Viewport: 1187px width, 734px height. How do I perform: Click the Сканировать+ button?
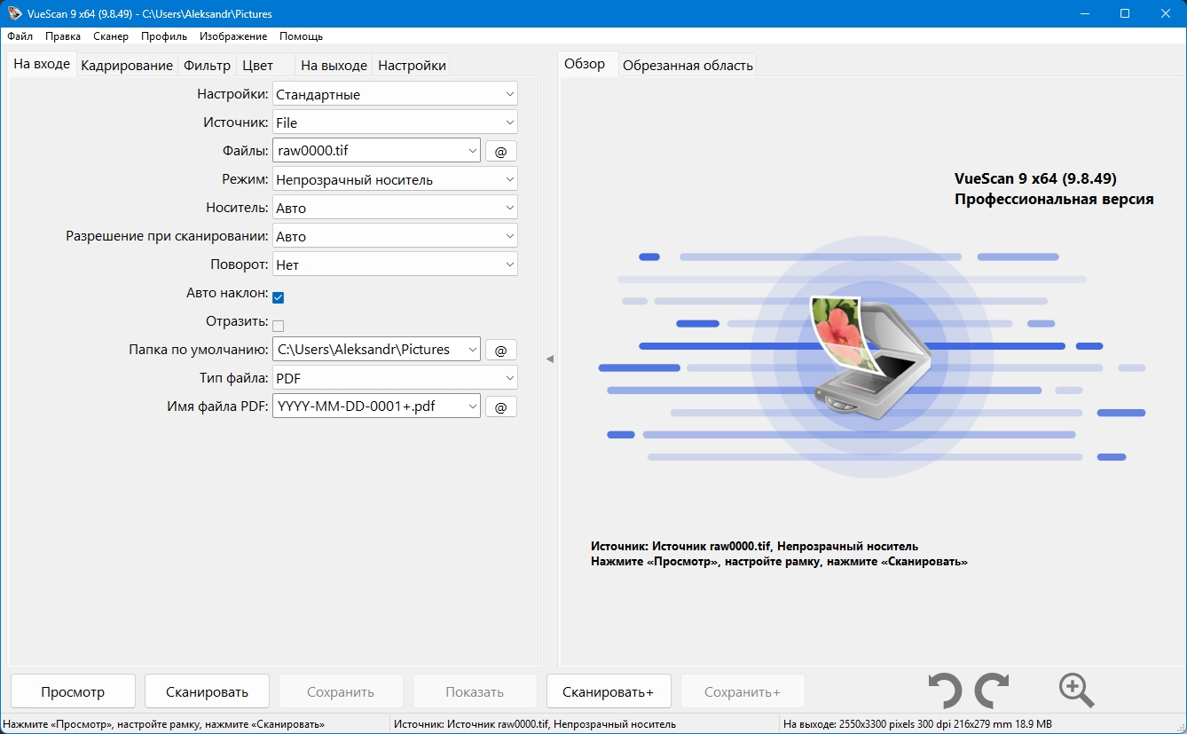pos(609,691)
